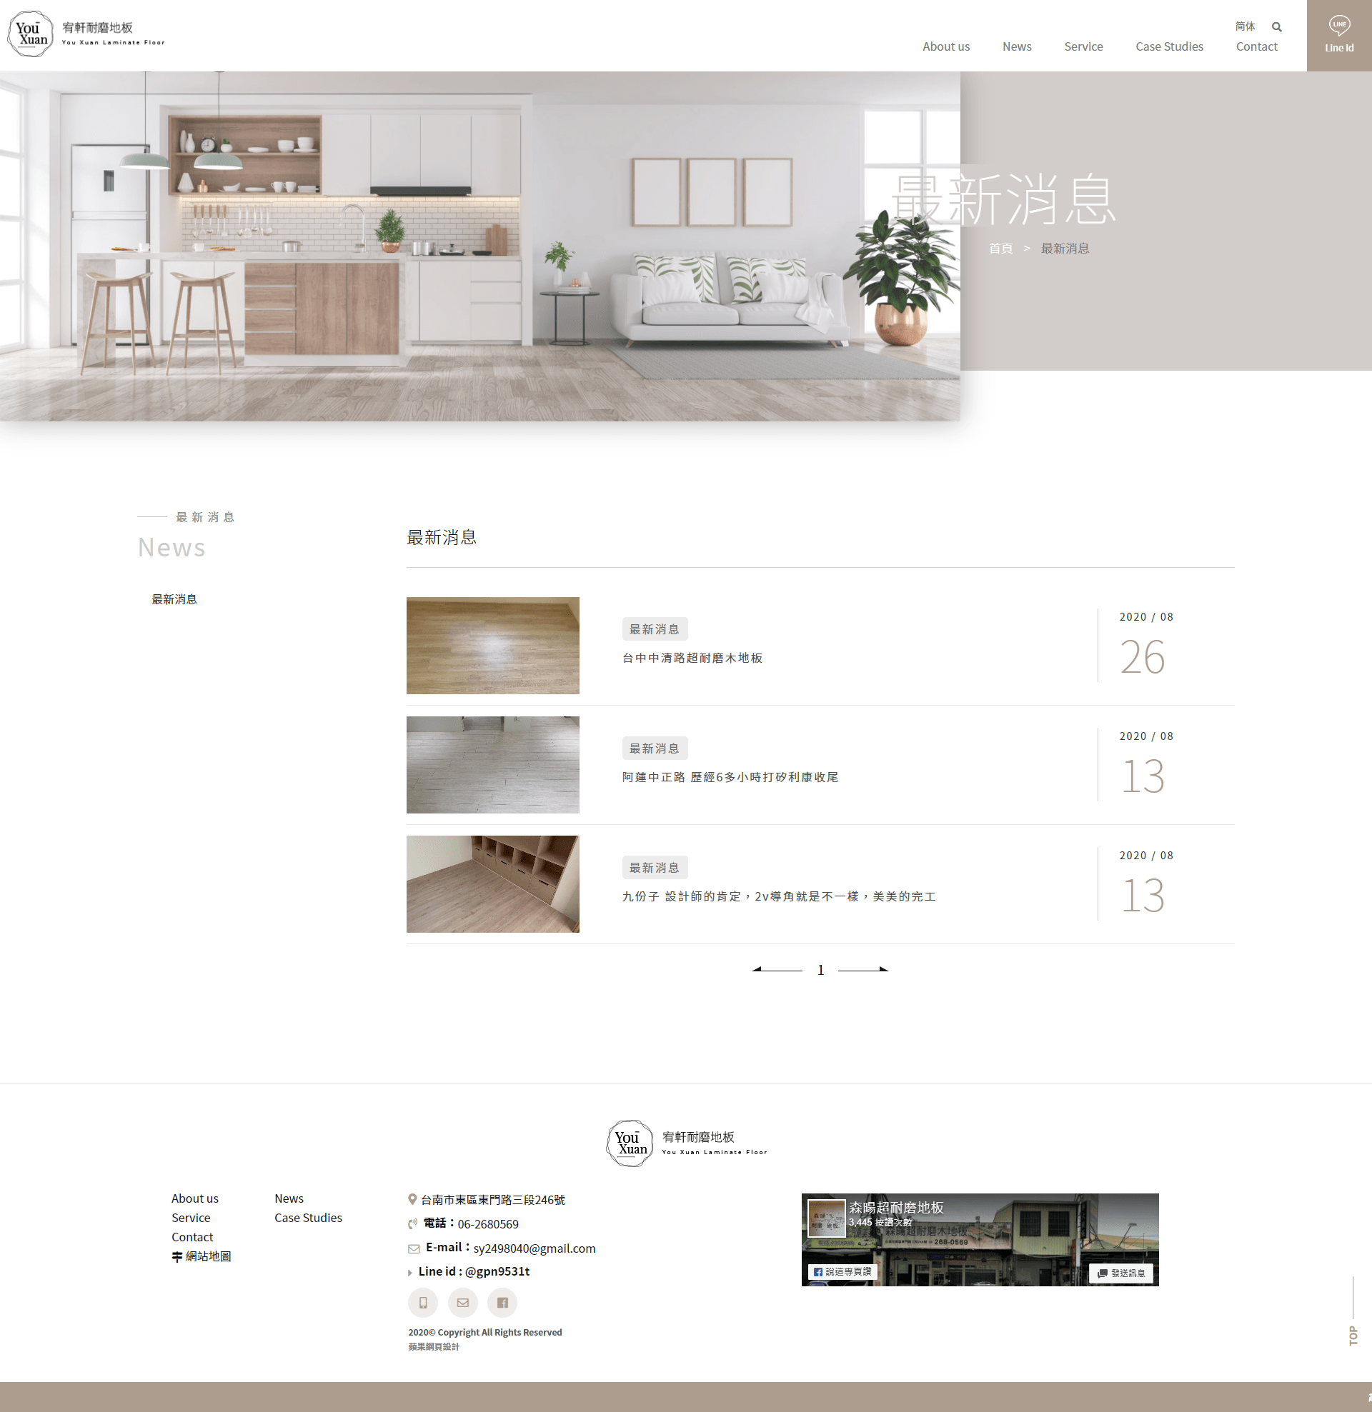Click the previous page left arrow

(777, 970)
